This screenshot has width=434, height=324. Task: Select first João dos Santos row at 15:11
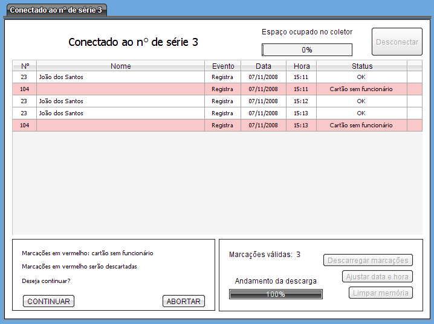121,77
